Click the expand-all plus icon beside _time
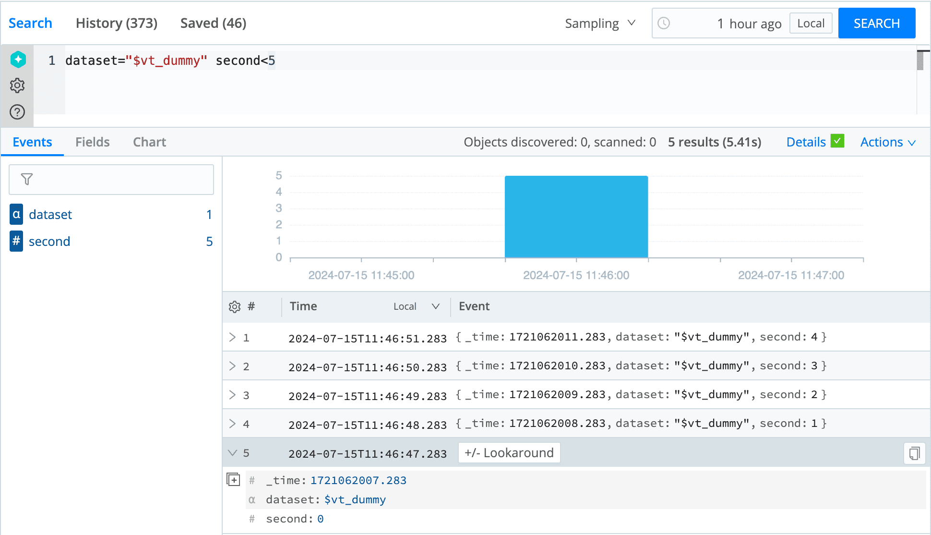Screen dimensions: 931x535 click(x=233, y=479)
